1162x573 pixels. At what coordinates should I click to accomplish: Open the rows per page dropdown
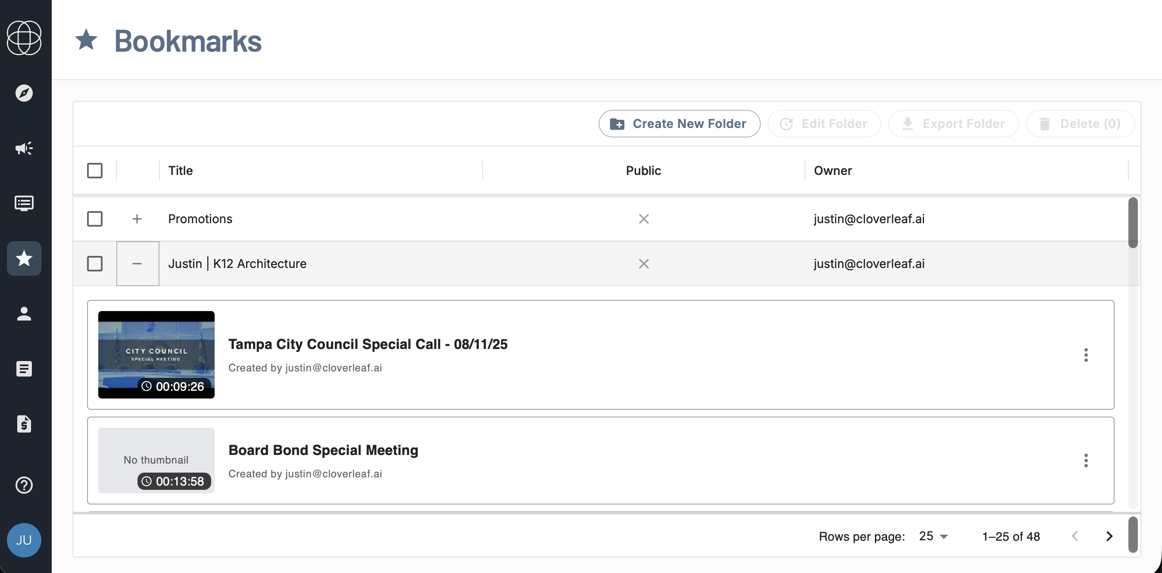(933, 536)
